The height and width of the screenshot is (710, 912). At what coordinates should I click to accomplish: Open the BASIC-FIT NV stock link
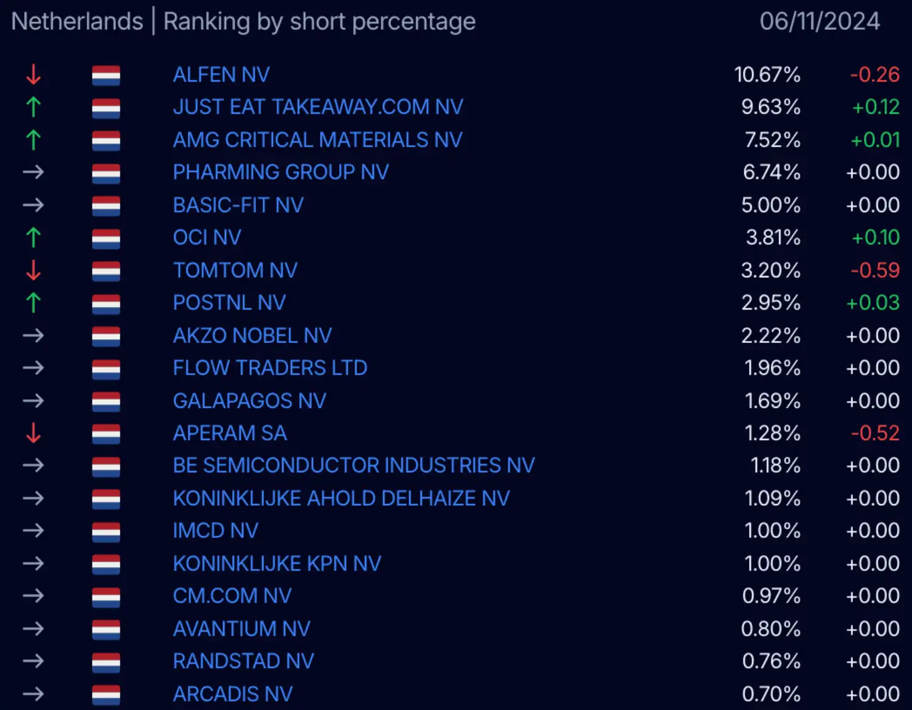click(238, 205)
